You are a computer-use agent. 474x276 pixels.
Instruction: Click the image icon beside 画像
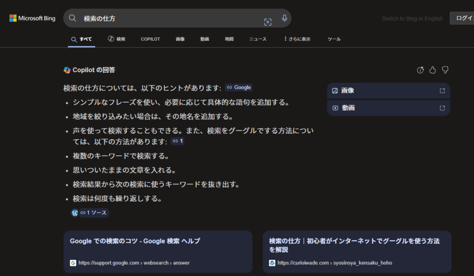[335, 91]
